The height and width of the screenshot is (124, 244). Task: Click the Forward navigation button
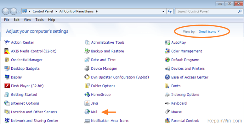coord(14,11)
